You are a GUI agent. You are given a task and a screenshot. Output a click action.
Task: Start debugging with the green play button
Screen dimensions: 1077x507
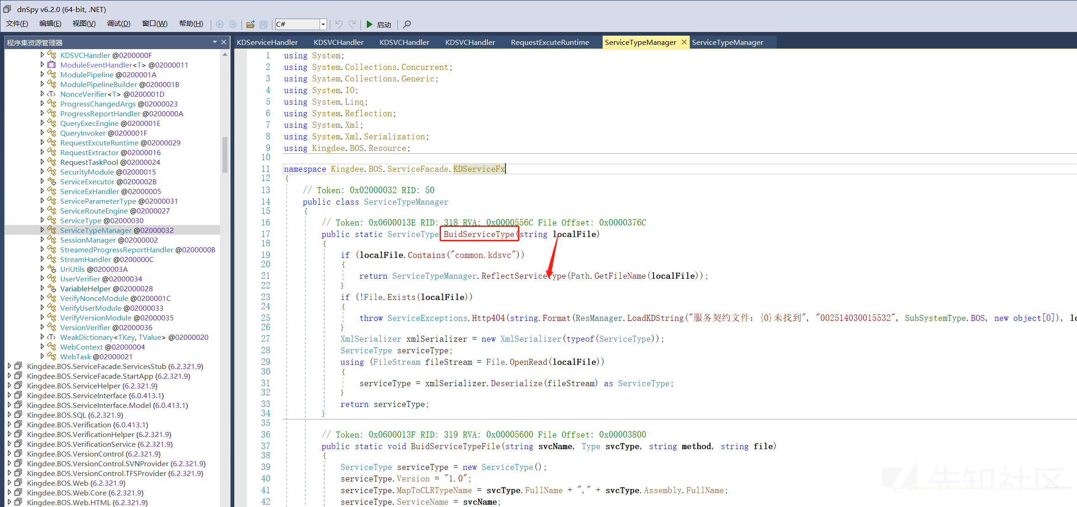(x=369, y=24)
